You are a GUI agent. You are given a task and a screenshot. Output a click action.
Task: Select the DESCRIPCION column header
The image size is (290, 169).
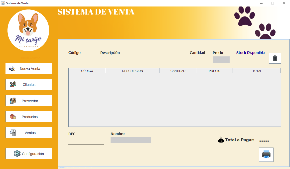(x=132, y=71)
